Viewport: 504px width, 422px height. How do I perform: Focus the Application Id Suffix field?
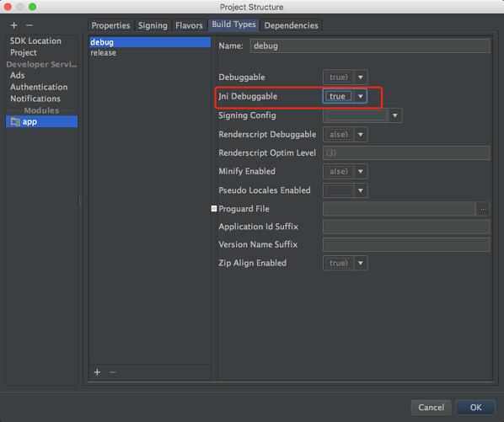406,227
